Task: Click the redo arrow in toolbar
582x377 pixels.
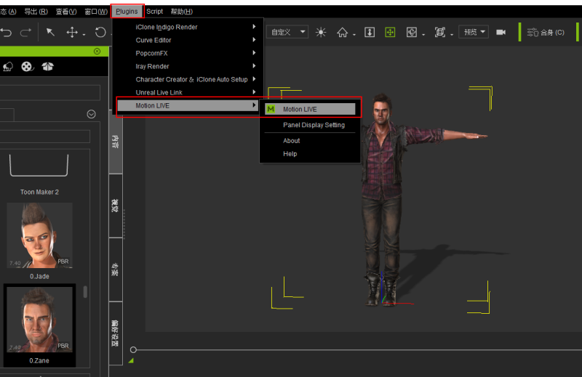Action: coord(26,33)
